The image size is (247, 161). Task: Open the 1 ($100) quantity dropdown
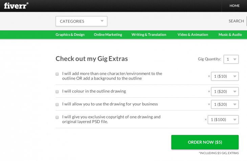223,120
